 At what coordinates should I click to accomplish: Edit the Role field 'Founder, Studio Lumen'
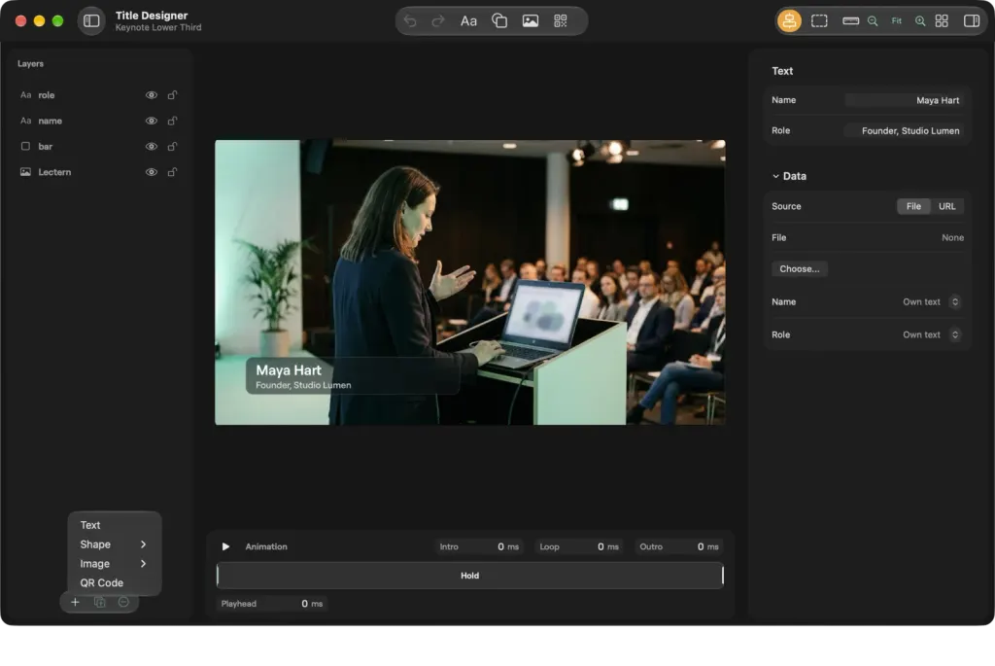click(x=905, y=131)
